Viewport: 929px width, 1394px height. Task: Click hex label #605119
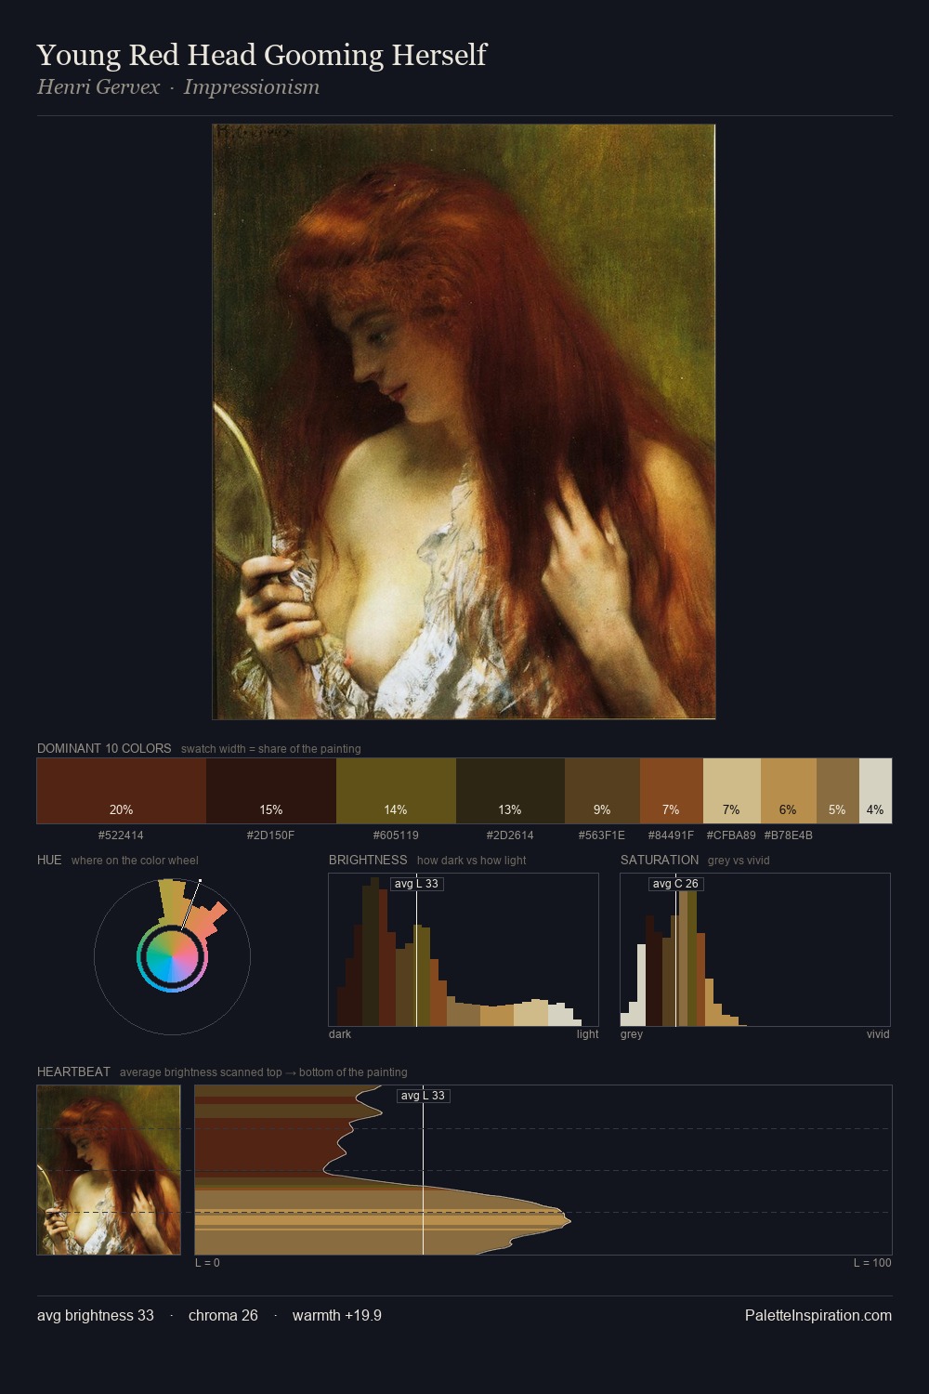point(396,835)
